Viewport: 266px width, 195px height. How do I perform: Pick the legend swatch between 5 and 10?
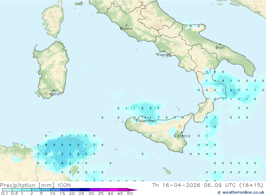click(x=46, y=190)
